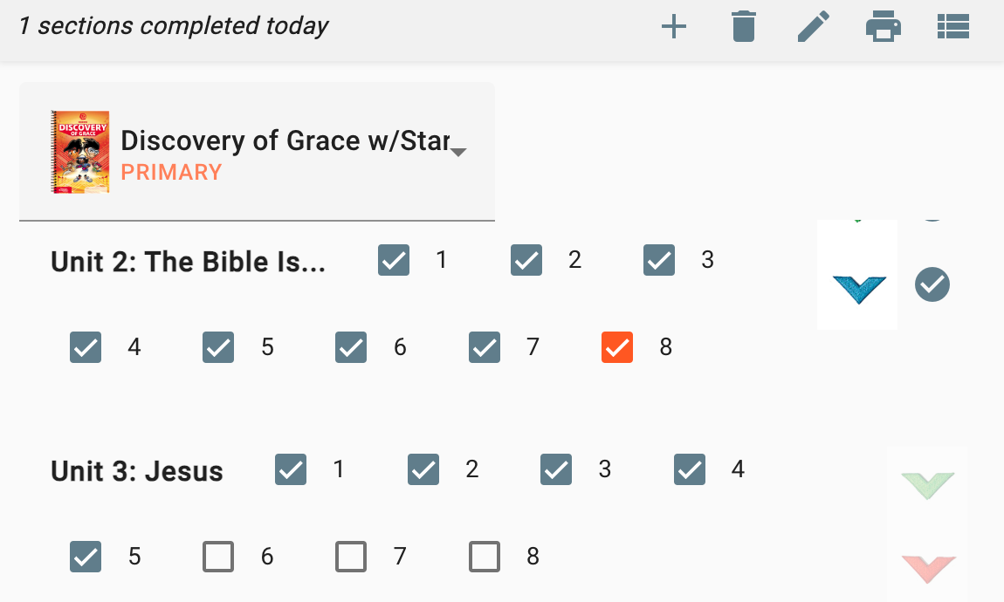The height and width of the screenshot is (602, 1004).
Task: Uncheck section 5 in Unit 3
Action: [86, 557]
